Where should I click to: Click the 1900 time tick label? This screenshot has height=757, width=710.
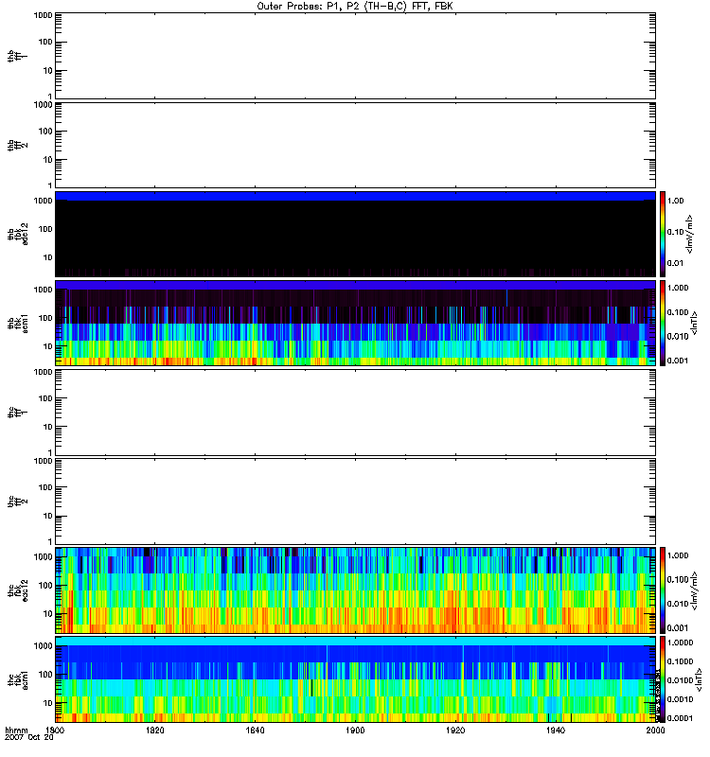(x=356, y=731)
